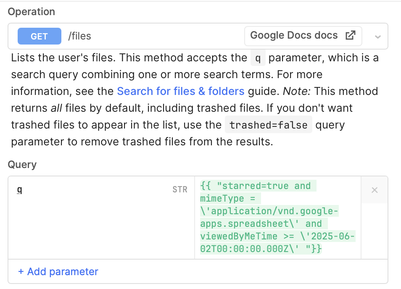Click the application/vnd.google- expression line

point(269,211)
